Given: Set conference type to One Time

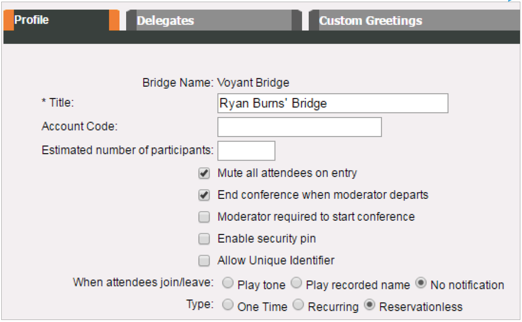Looking at the screenshot, I should pyautogui.click(x=228, y=306).
